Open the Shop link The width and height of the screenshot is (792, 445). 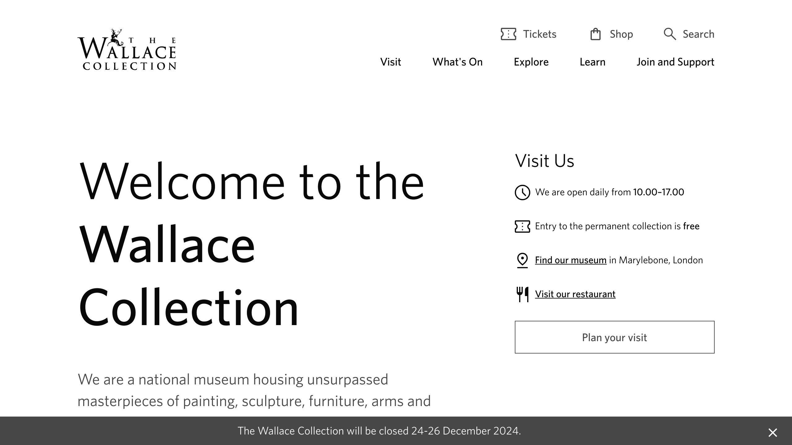[x=621, y=34]
